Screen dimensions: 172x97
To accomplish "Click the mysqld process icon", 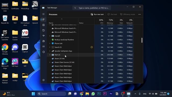I will (53, 36).
